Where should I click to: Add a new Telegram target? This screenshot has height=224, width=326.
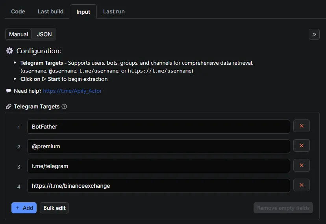(x=24, y=208)
